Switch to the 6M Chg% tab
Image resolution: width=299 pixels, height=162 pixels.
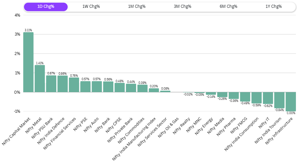[228, 7]
